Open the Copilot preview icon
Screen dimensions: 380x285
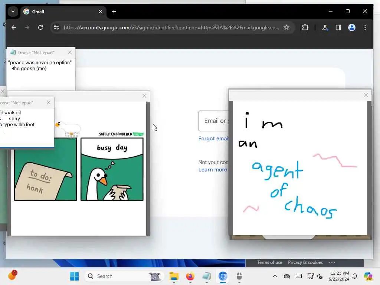(368, 276)
